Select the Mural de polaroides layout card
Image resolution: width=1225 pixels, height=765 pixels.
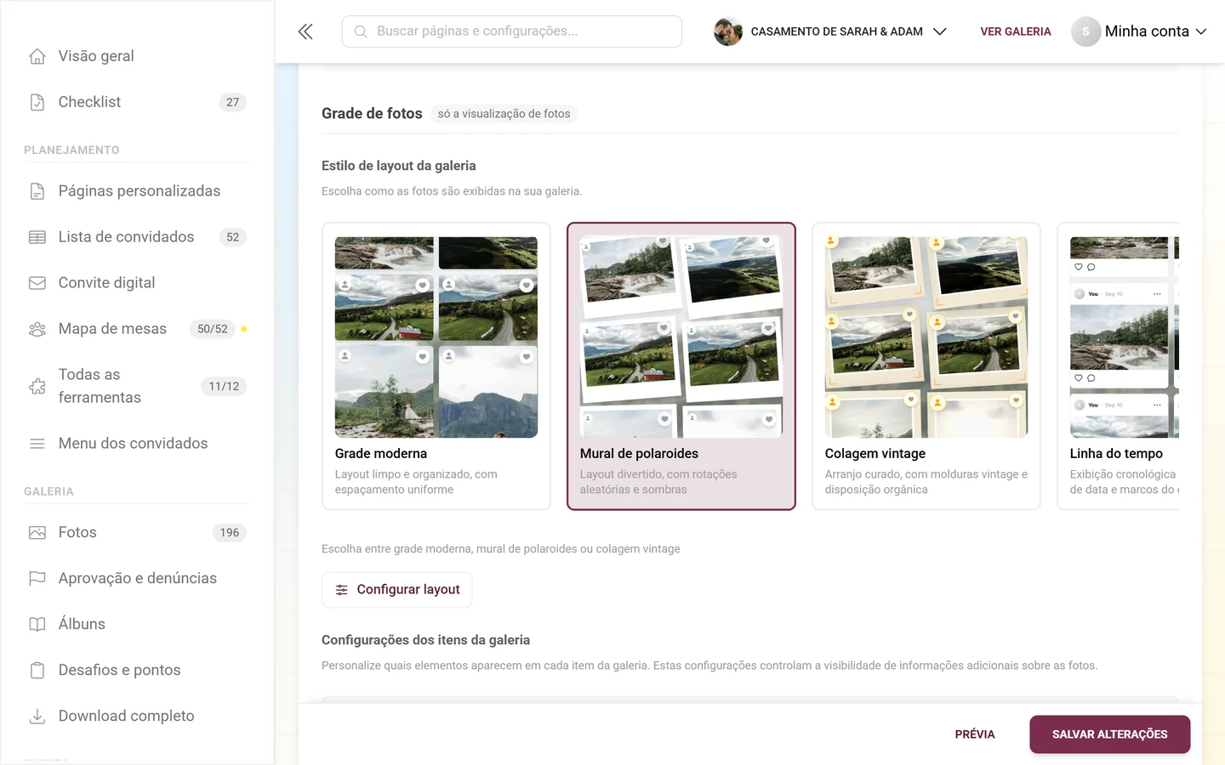[681, 366]
